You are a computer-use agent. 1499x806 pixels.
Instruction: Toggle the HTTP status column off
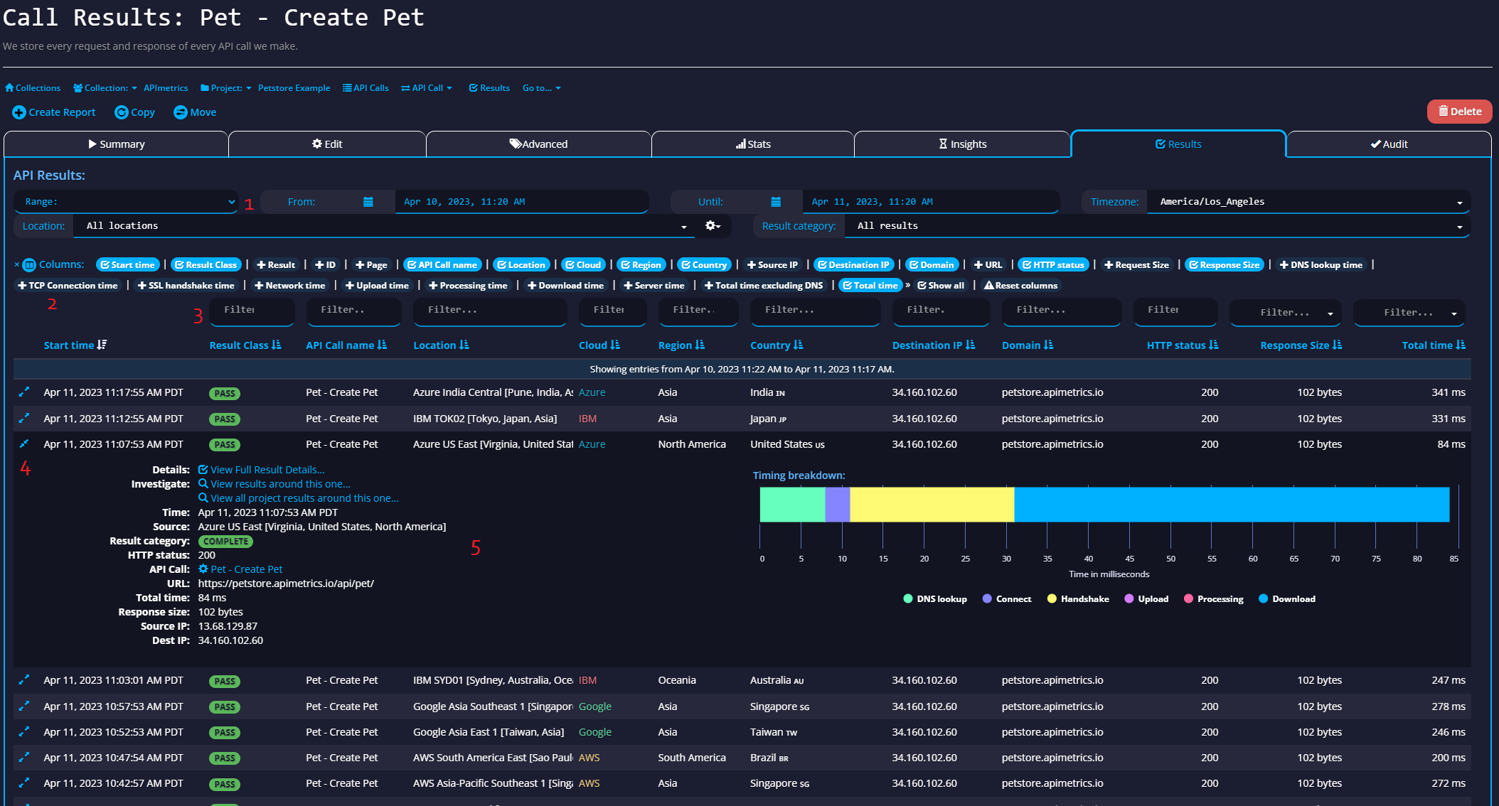[1053, 264]
